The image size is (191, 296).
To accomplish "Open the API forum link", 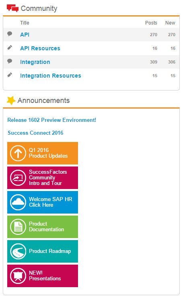I will (x=25, y=35).
